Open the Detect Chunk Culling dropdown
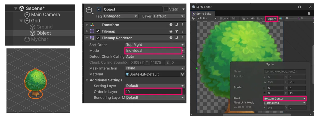Viewport: 319px width, 118px height. (155, 56)
